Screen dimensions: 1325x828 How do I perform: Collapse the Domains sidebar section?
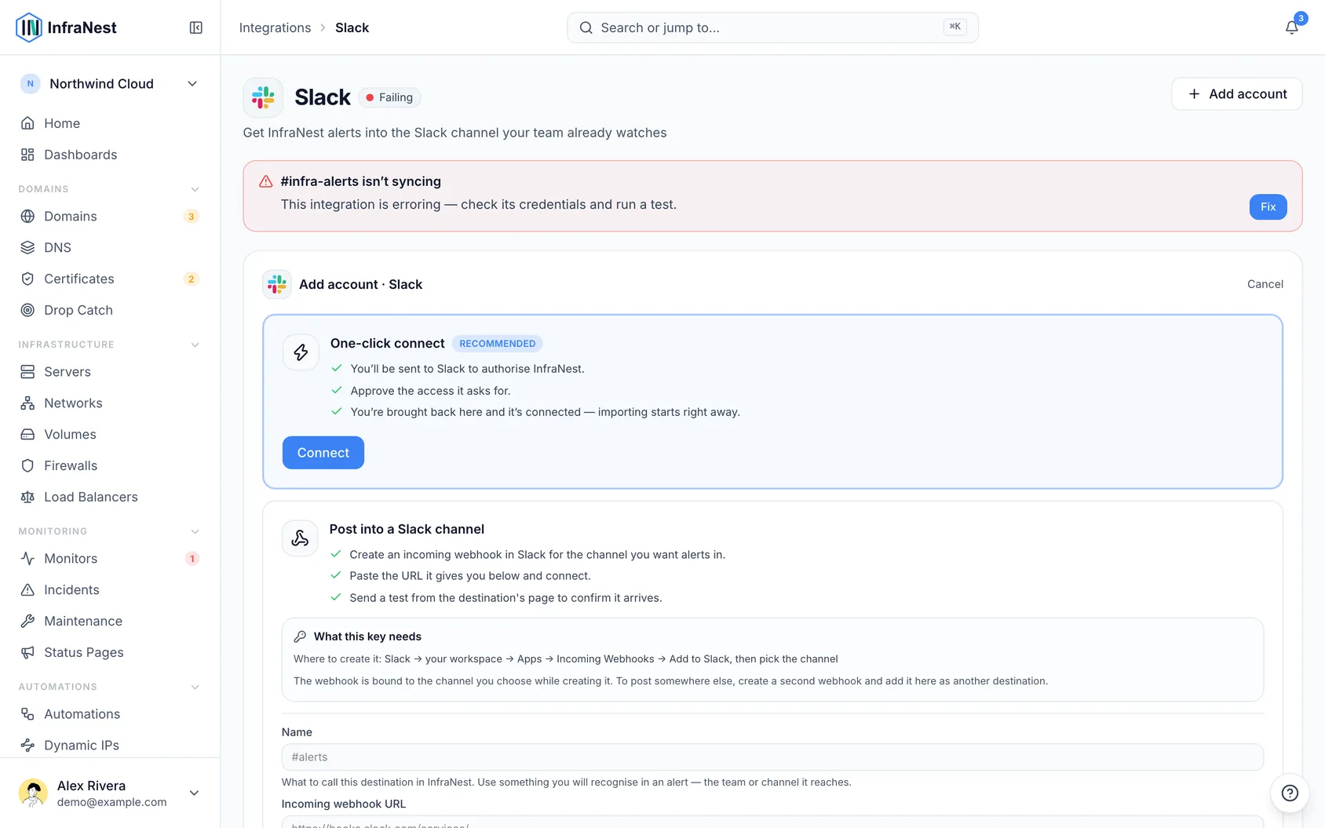pos(195,189)
